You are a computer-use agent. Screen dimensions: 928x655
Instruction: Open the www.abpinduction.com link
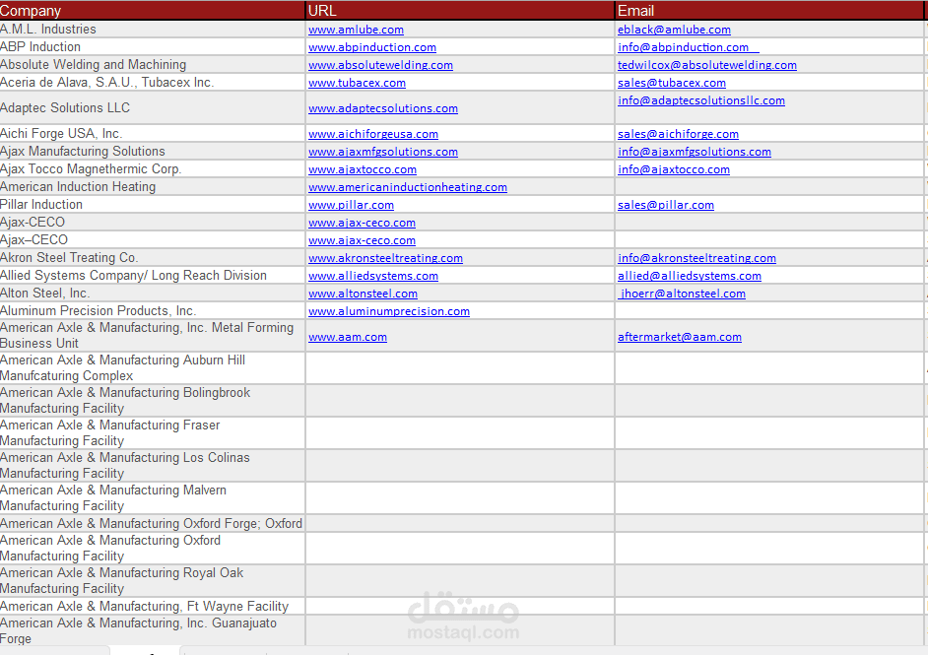click(372, 47)
